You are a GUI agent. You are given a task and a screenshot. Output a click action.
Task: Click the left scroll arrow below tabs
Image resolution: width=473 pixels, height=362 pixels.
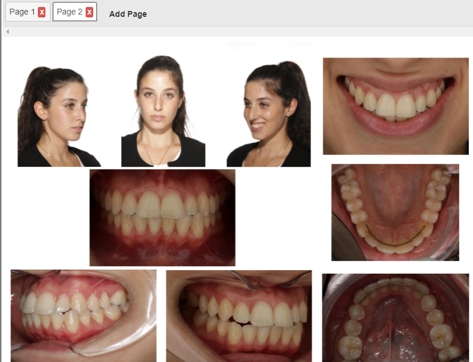(8, 31)
